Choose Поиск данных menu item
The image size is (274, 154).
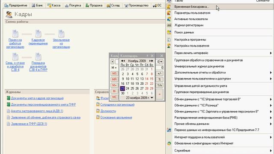(x=220, y=33)
